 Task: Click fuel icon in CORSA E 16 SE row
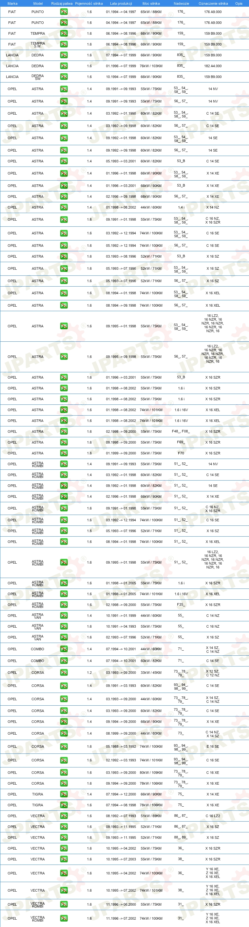coord(64,746)
